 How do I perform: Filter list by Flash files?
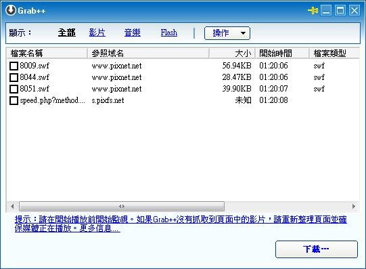point(168,33)
